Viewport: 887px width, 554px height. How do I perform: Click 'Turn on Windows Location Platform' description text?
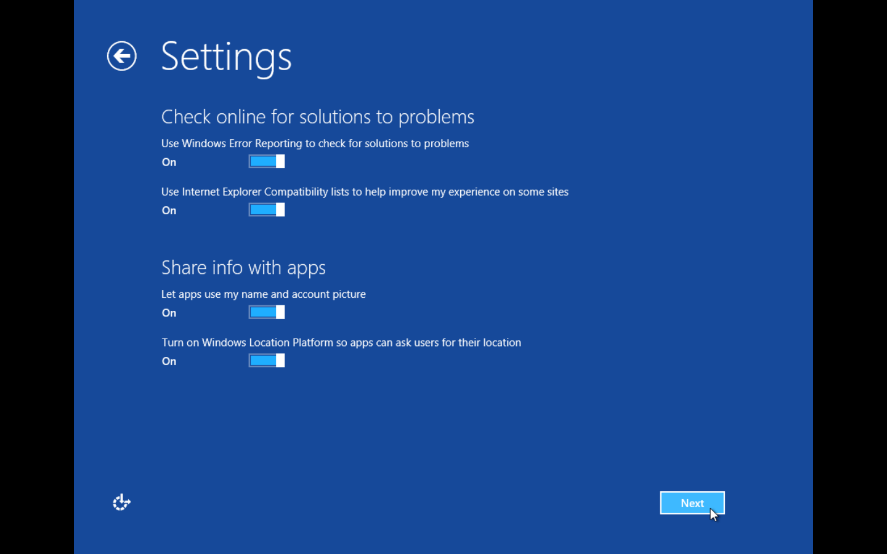(341, 343)
